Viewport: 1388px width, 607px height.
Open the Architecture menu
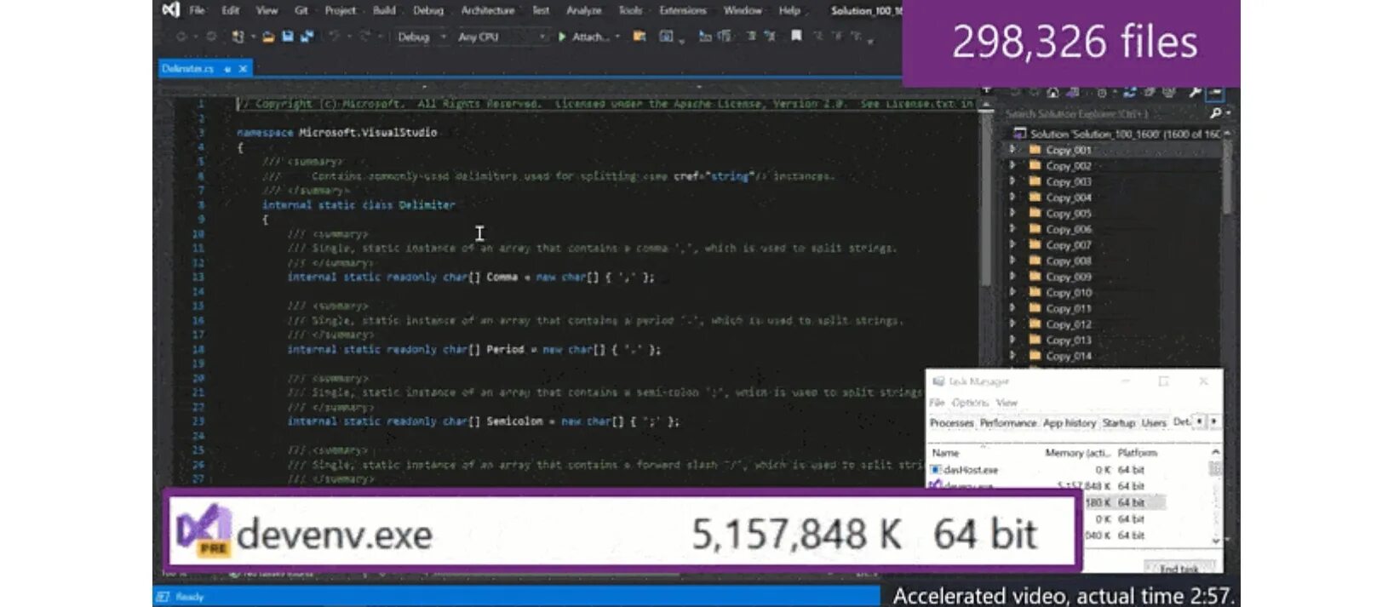click(488, 10)
